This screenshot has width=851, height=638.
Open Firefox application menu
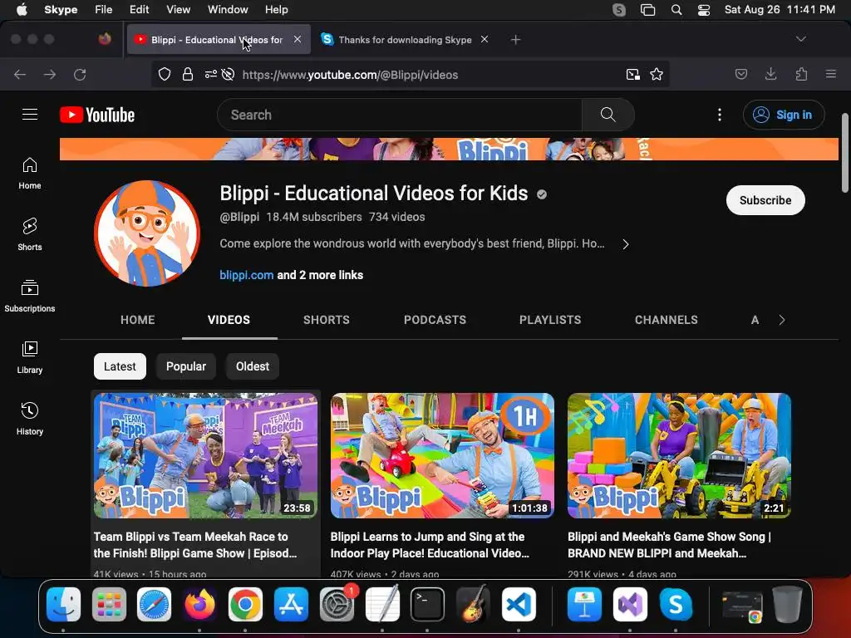tap(831, 74)
